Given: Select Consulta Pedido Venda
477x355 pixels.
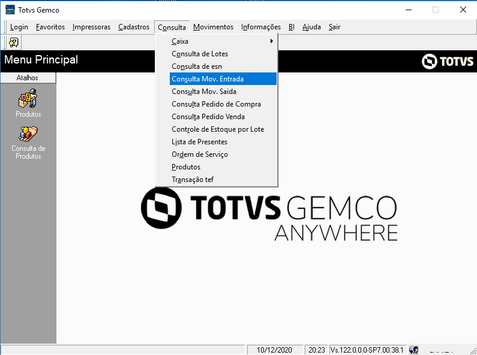Looking at the screenshot, I should point(223,117).
